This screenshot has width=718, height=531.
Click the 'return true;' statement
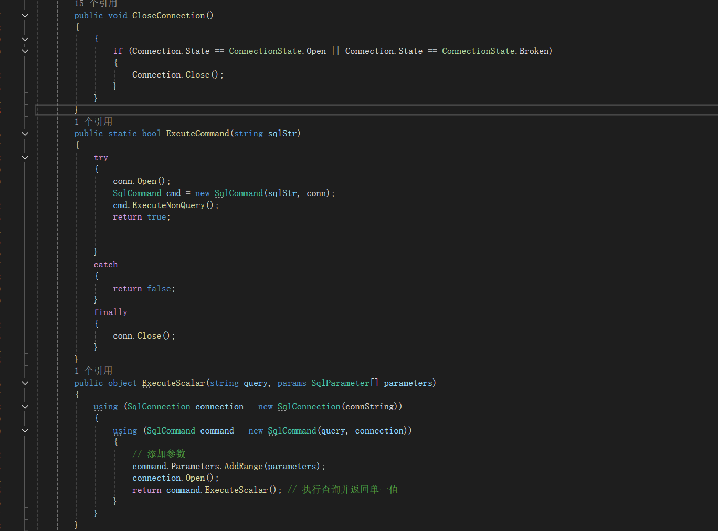[x=142, y=217]
